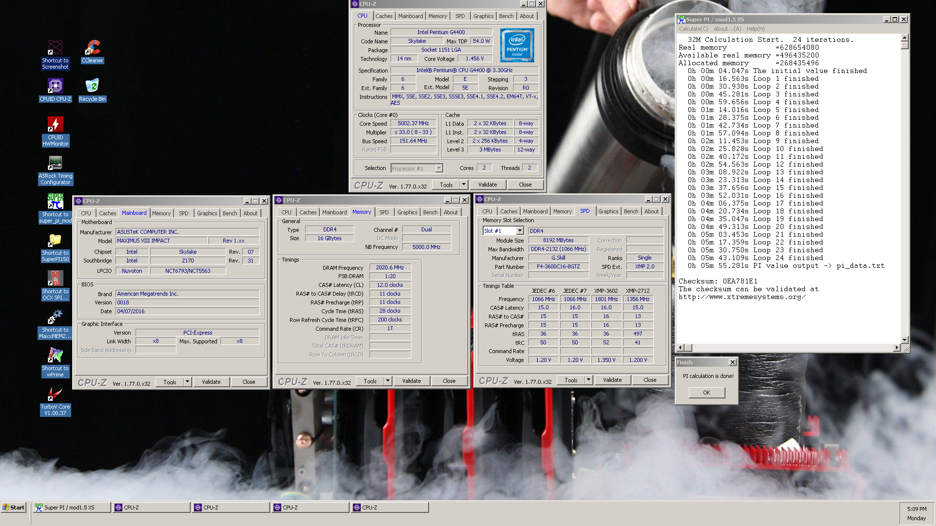
Task: Click Multiplier field x 33.0 ( 8 - 33 )
Action: pyautogui.click(x=413, y=132)
